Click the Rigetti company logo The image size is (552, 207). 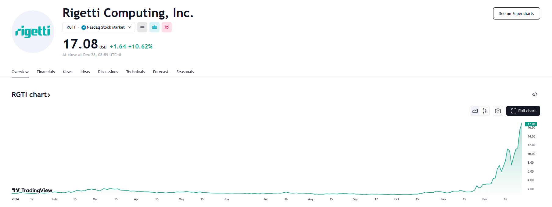(33, 32)
